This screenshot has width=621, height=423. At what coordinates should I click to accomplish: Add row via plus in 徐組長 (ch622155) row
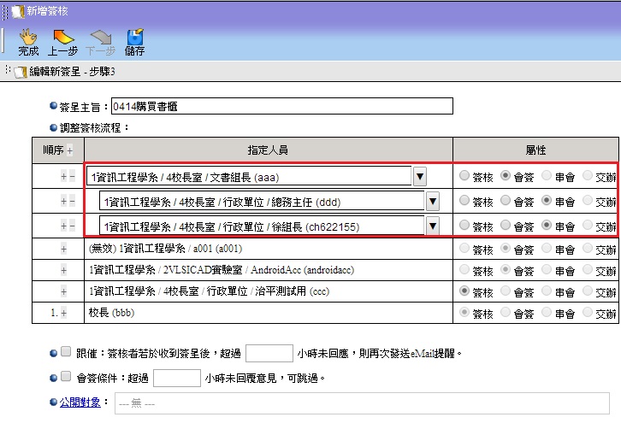click(63, 226)
